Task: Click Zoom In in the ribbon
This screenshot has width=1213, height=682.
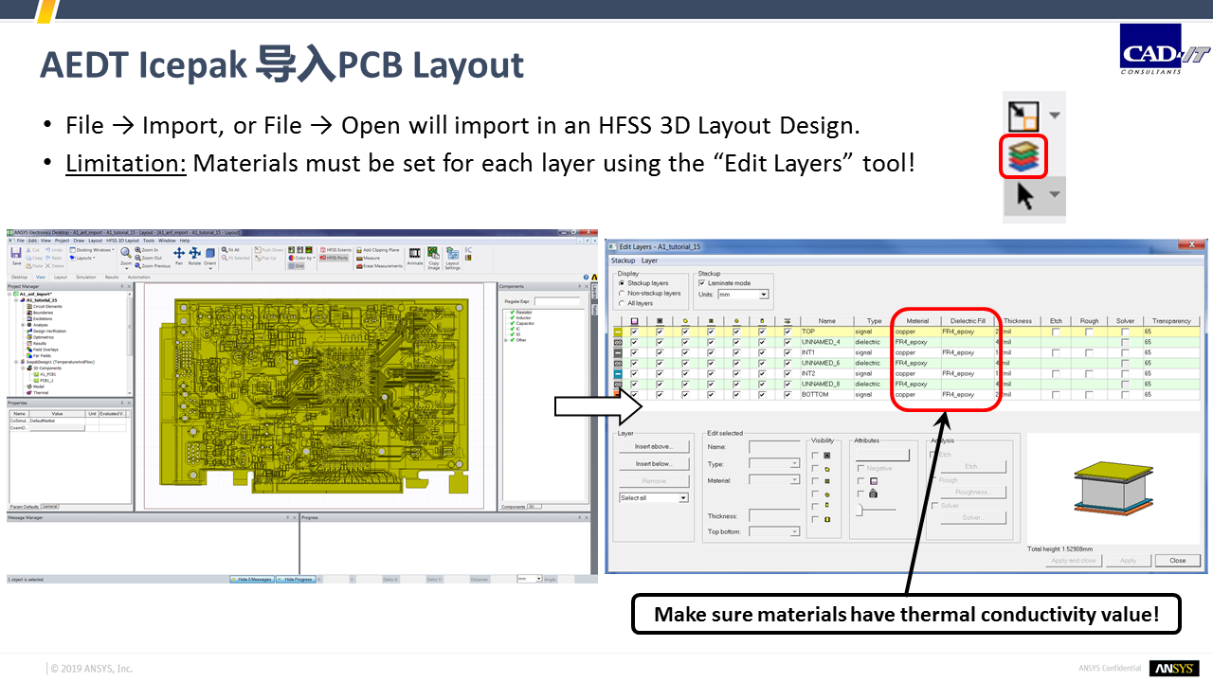Action: click(x=146, y=250)
